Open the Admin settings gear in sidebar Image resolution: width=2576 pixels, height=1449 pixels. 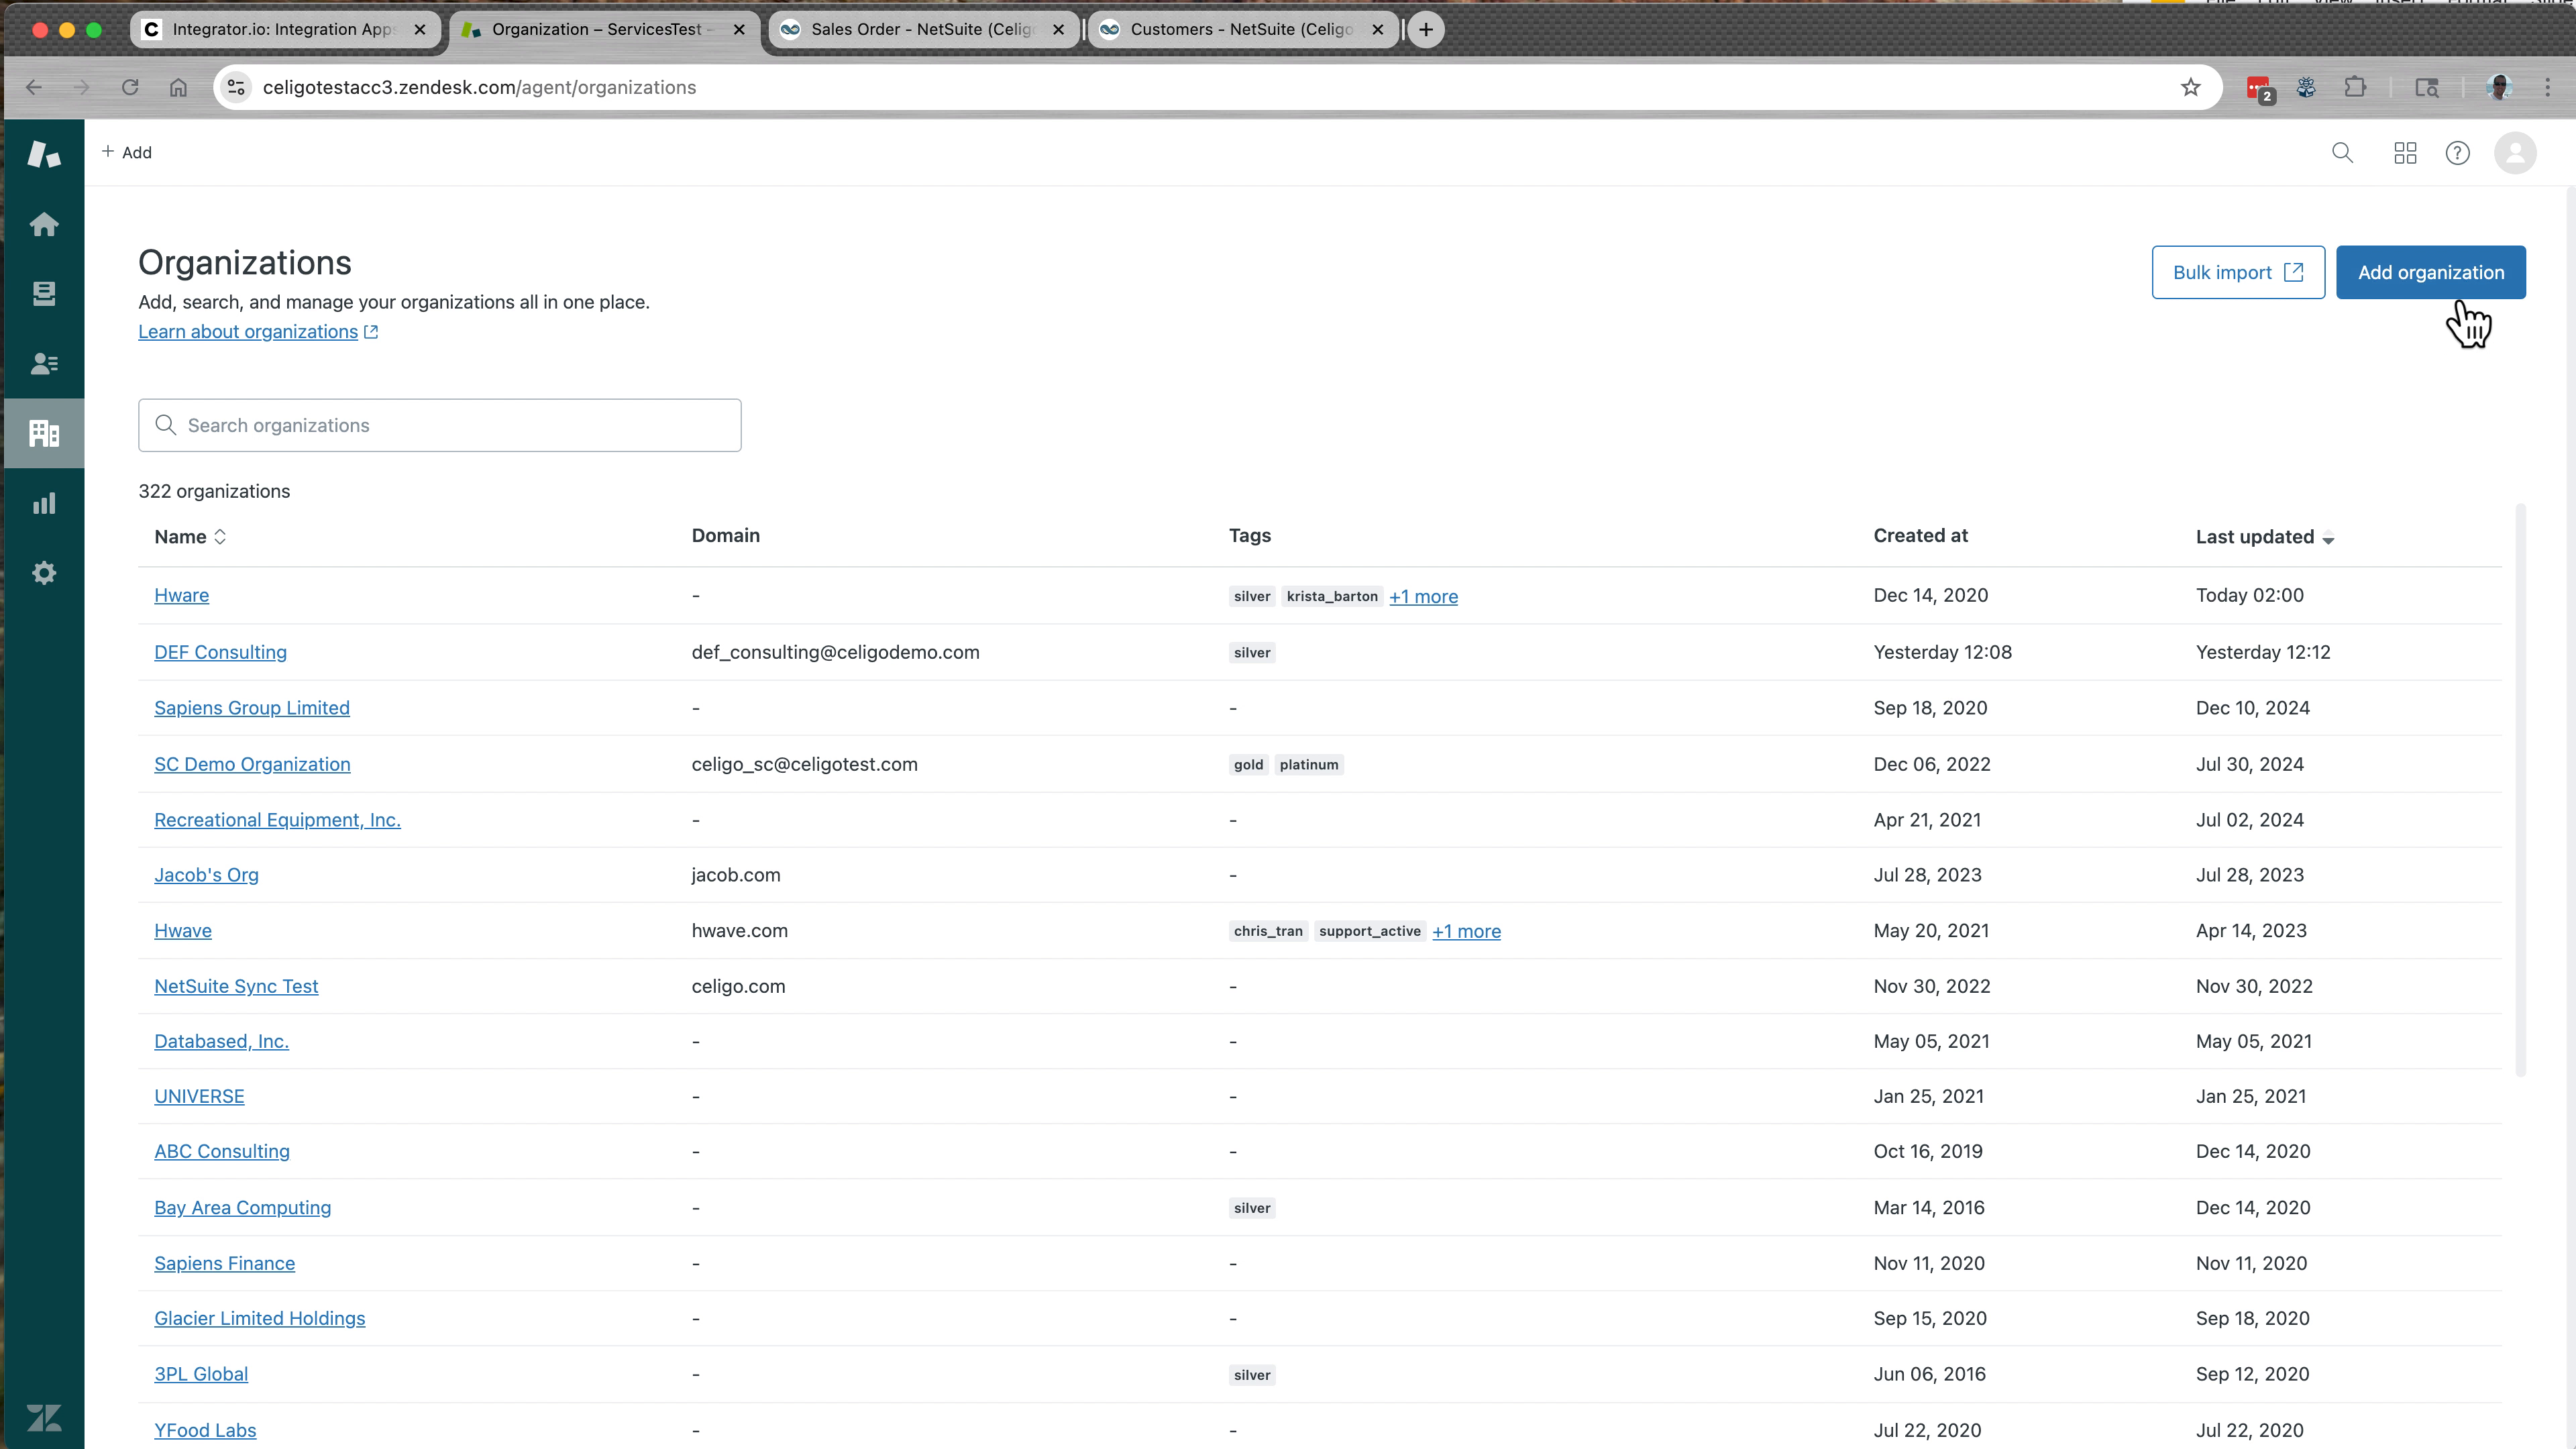[44, 572]
